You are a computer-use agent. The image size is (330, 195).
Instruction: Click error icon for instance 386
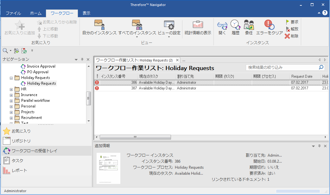point(97,82)
